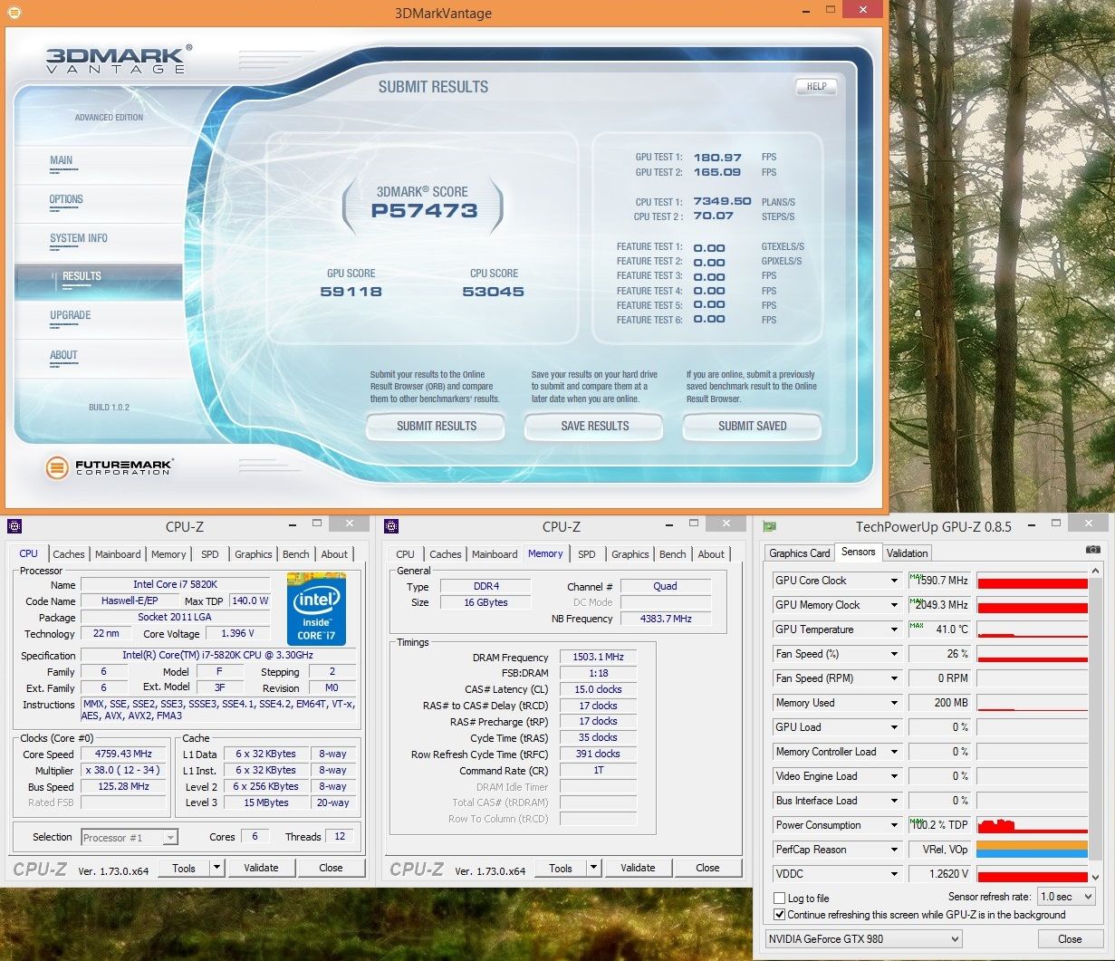1115x961 pixels.
Task: Expand GPU Load sensor dropdown
Action: 894,727
